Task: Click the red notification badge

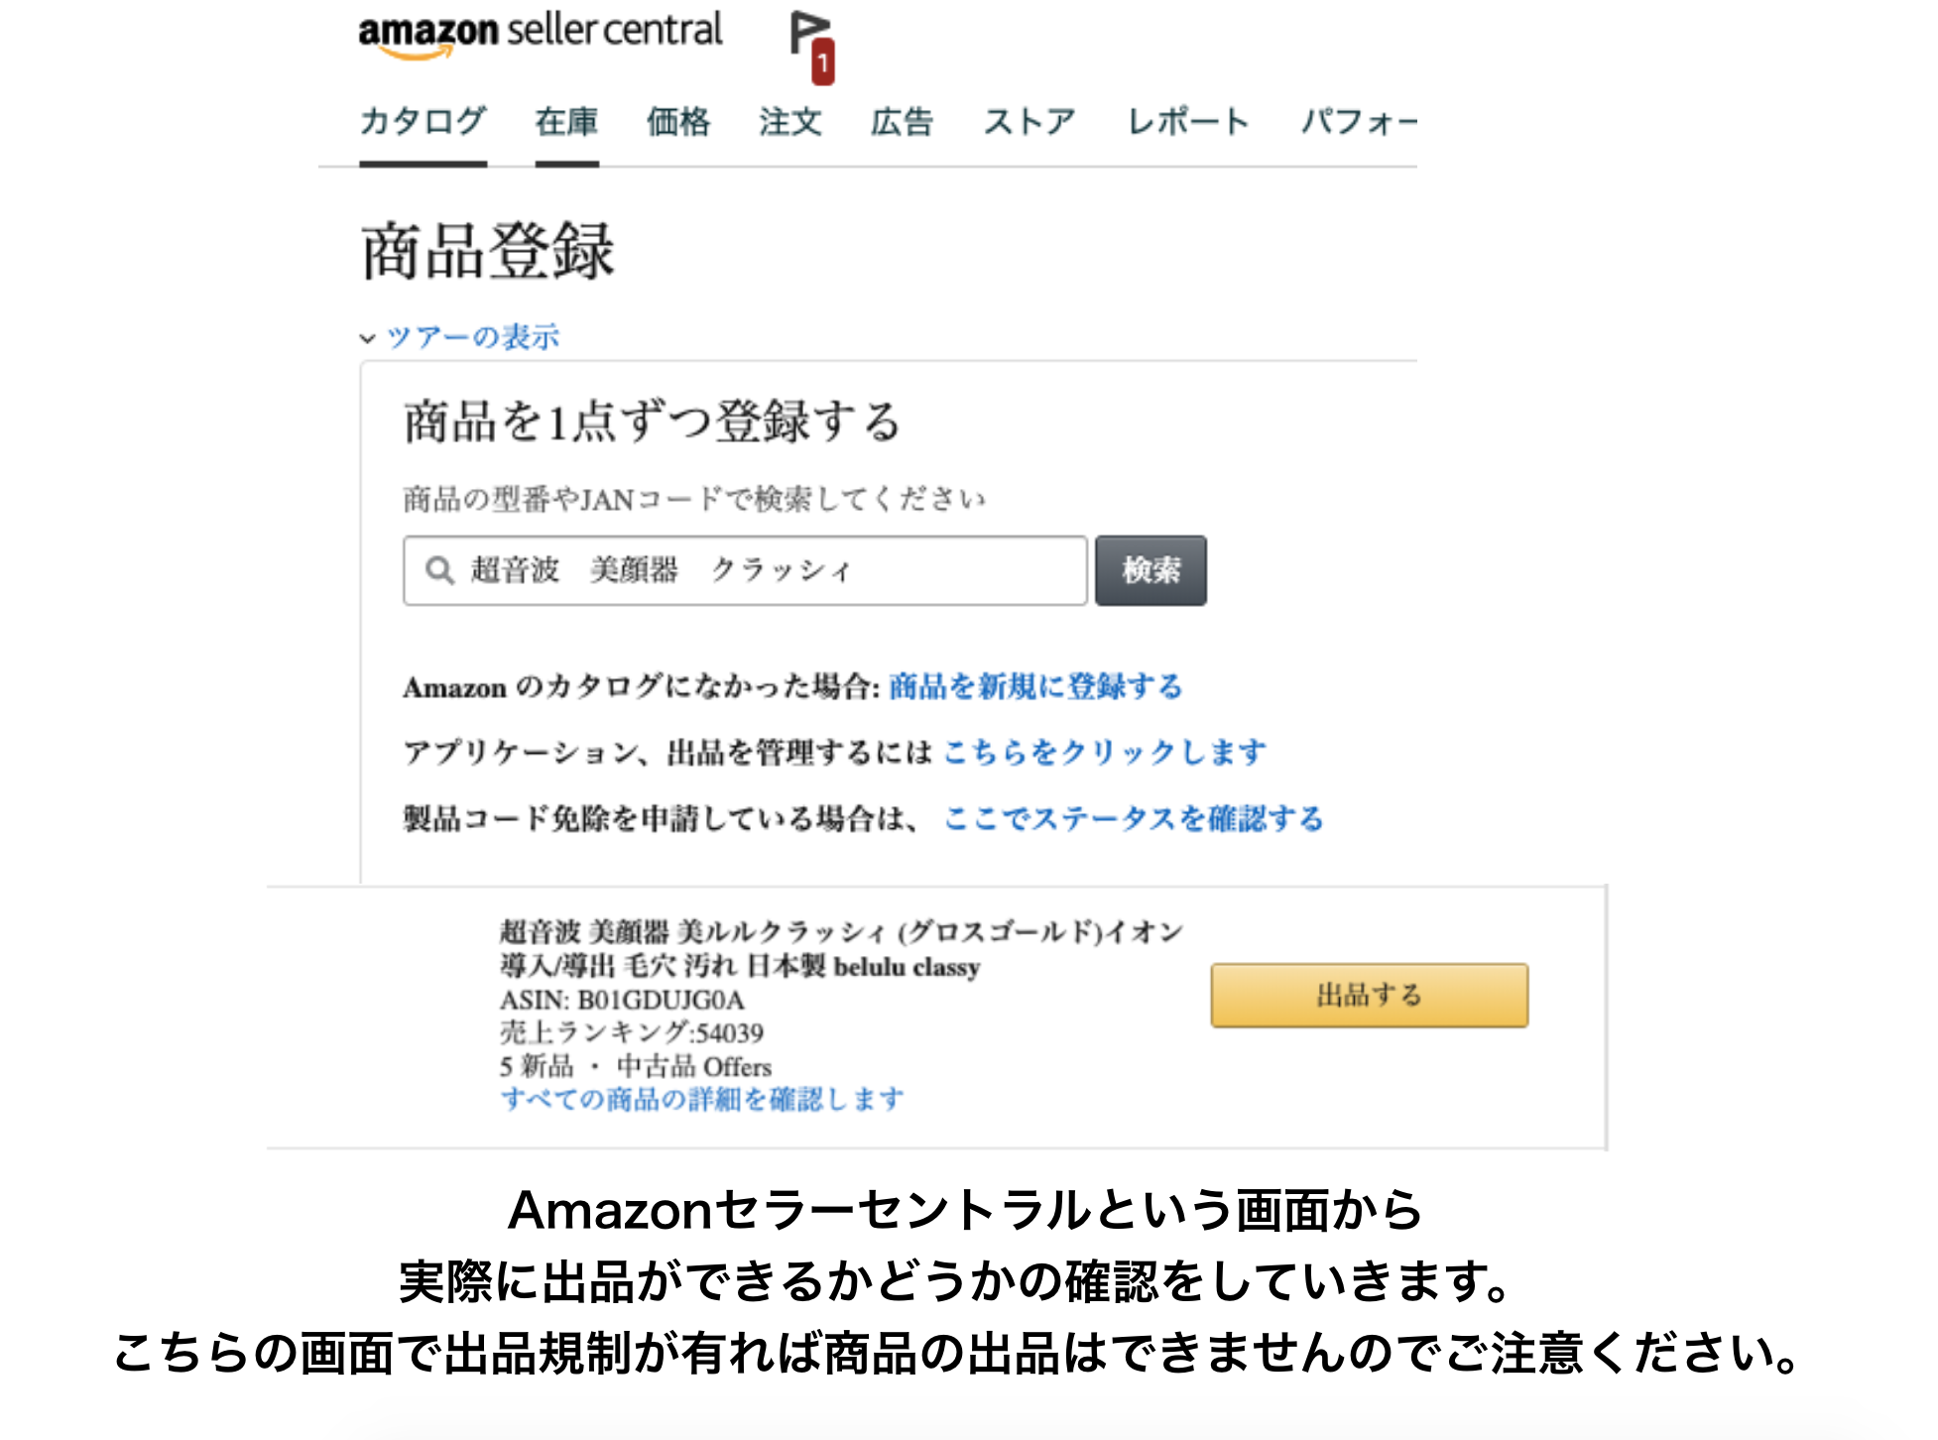Action: coord(823,62)
